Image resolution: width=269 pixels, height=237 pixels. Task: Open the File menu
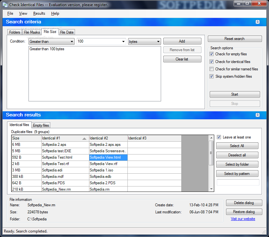point(10,13)
